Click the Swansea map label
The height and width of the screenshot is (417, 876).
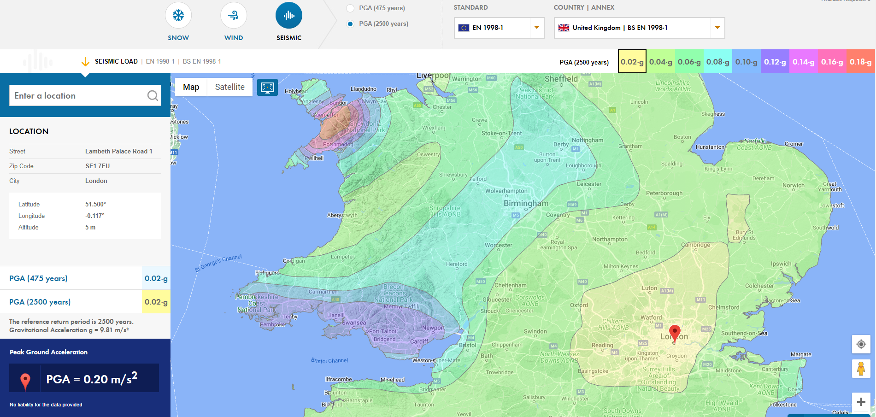coord(354,323)
